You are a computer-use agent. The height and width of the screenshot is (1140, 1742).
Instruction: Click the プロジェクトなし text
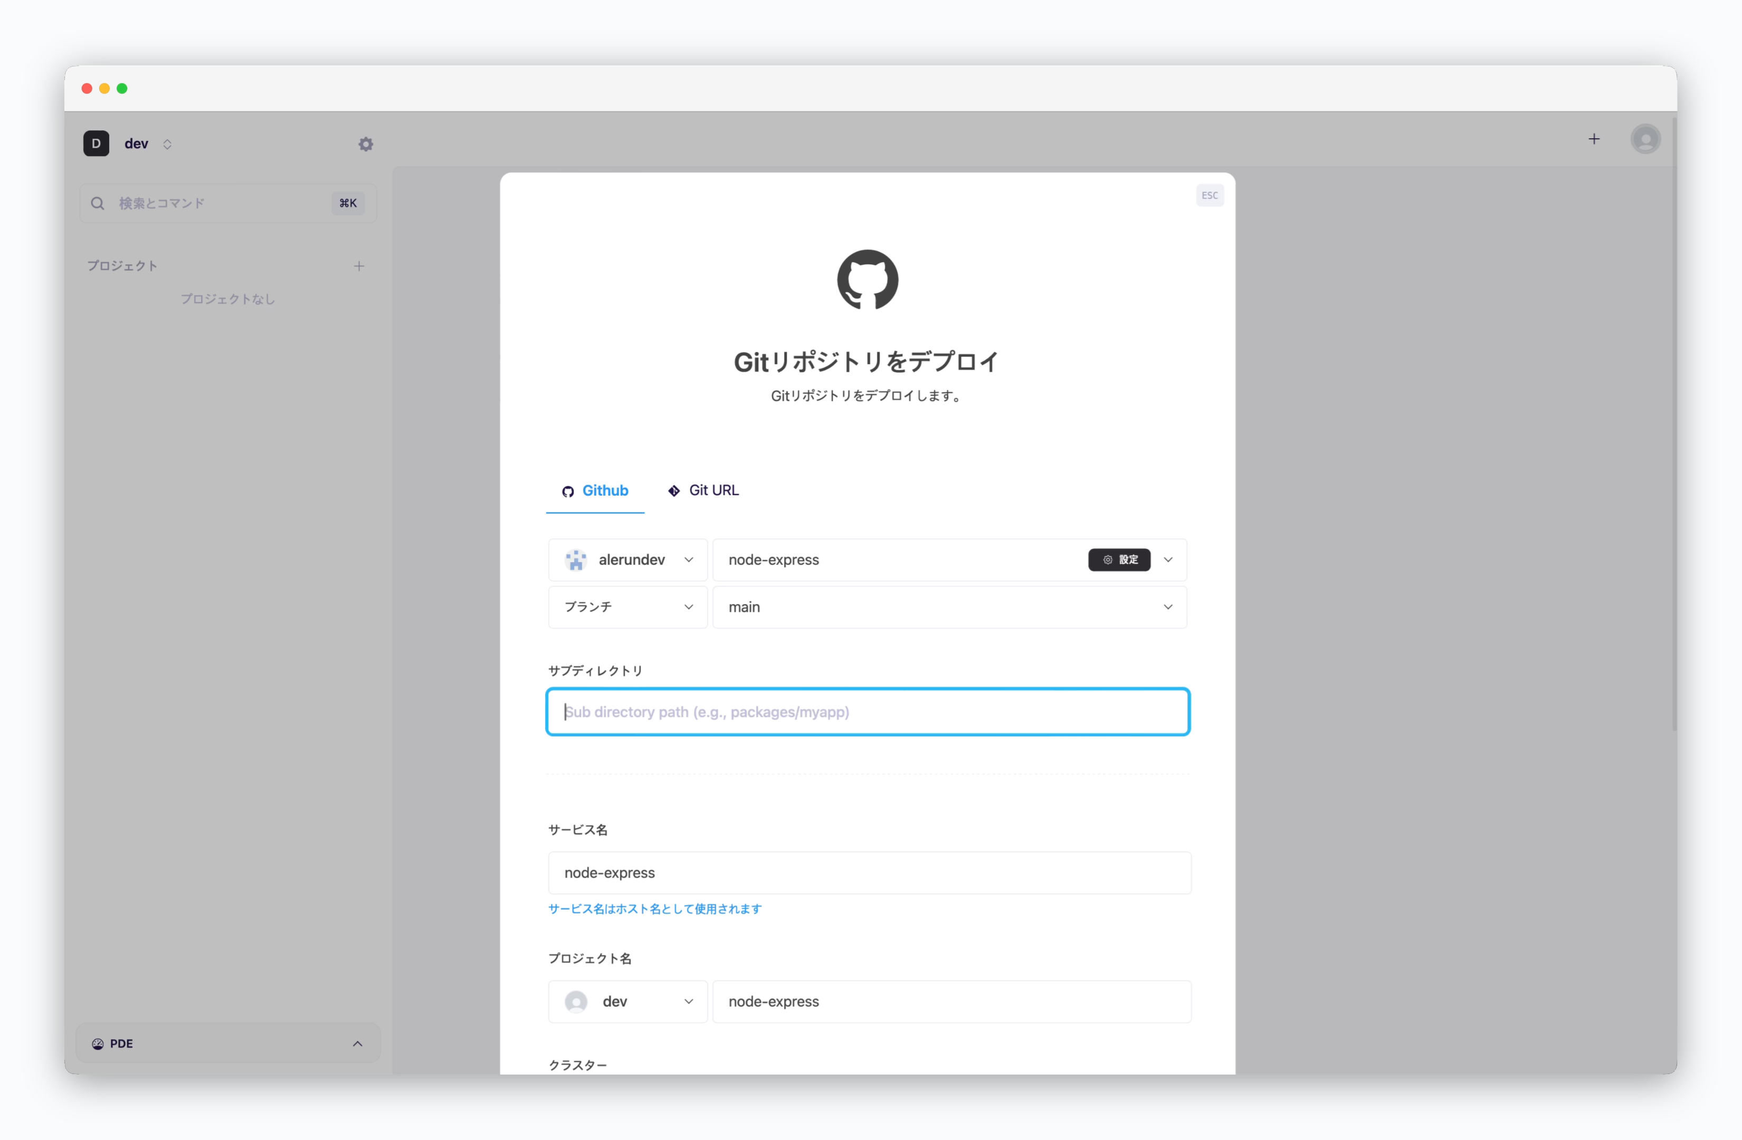click(227, 299)
